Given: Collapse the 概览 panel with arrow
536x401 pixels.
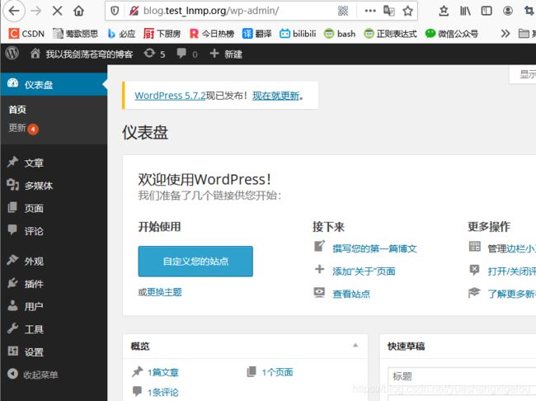Looking at the screenshot, I should [355, 346].
